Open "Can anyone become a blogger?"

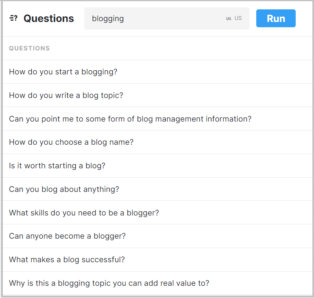(x=67, y=236)
